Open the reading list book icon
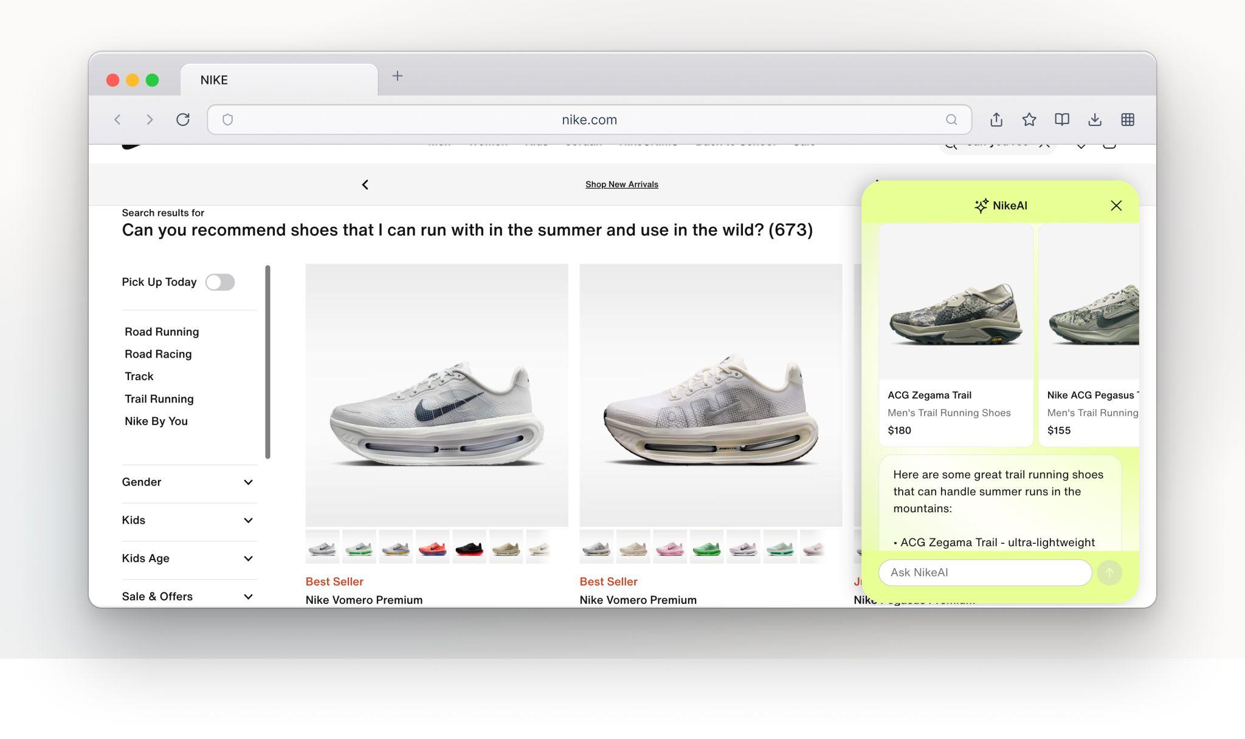The width and height of the screenshot is (1245, 739). [x=1062, y=119]
